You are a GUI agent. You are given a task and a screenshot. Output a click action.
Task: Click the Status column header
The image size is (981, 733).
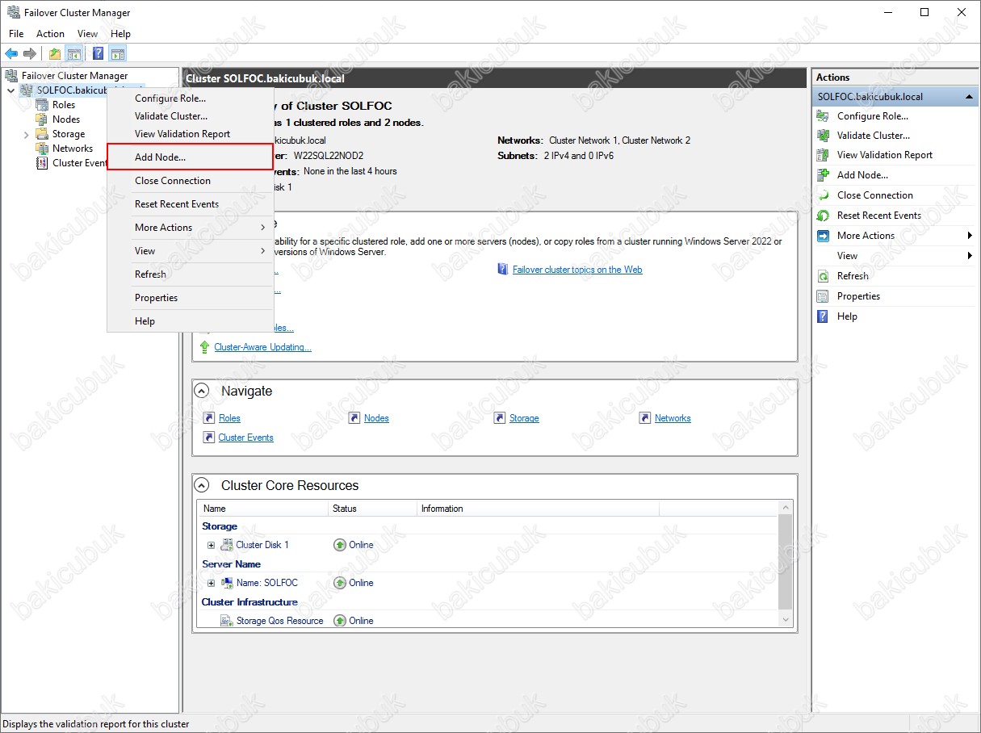point(371,509)
